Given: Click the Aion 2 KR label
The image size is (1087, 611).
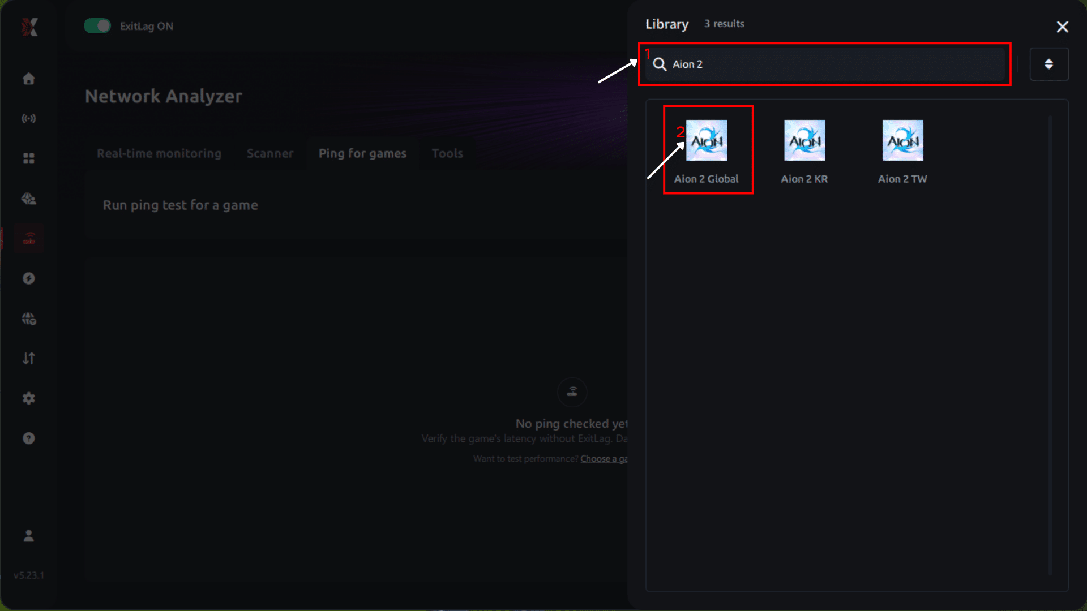Looking at the screenshot, I should point(804,179).
